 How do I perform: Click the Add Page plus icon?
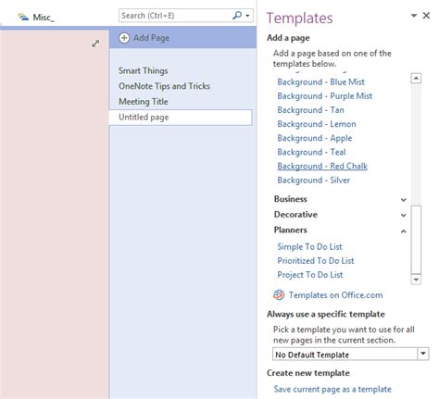pyautogui.click(x=124, y=38)
